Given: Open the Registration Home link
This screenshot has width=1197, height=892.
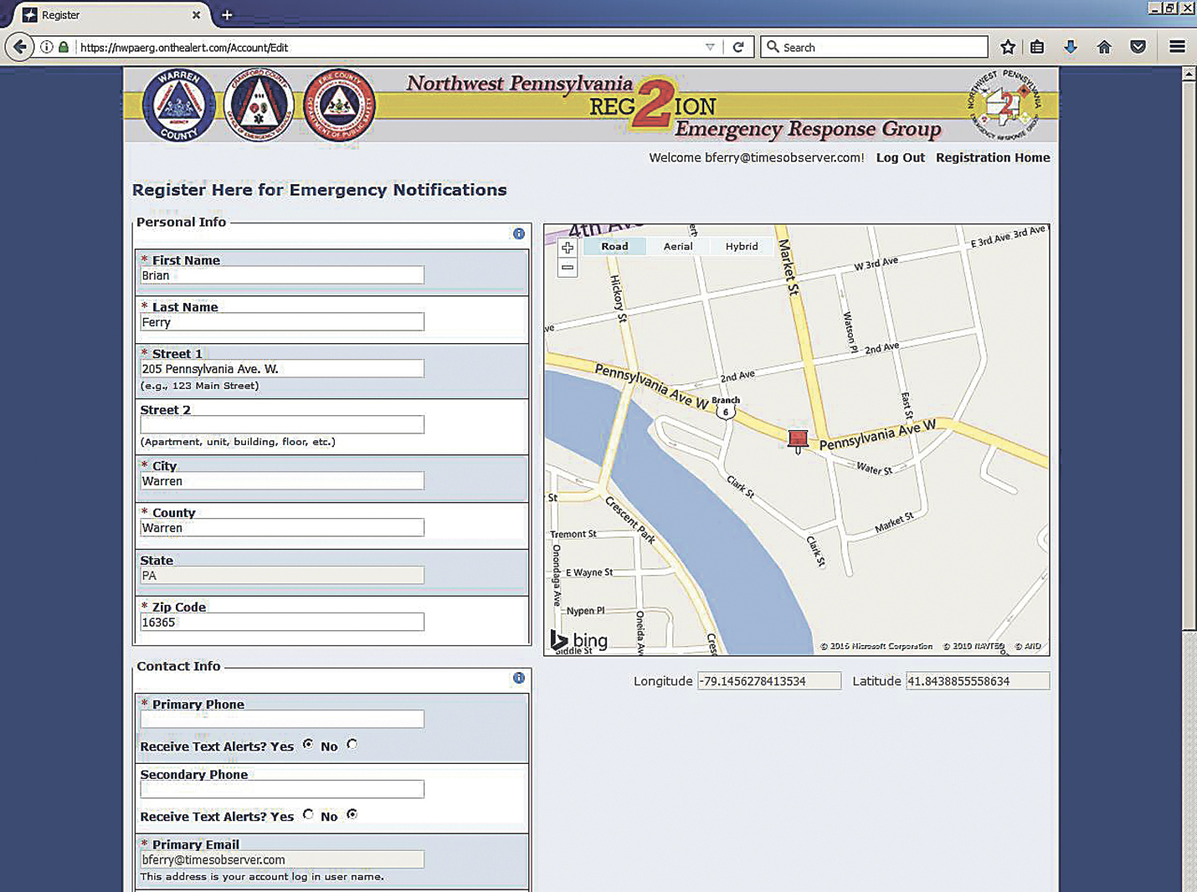Looking at the screenshot, I should [x=993, y=157].
